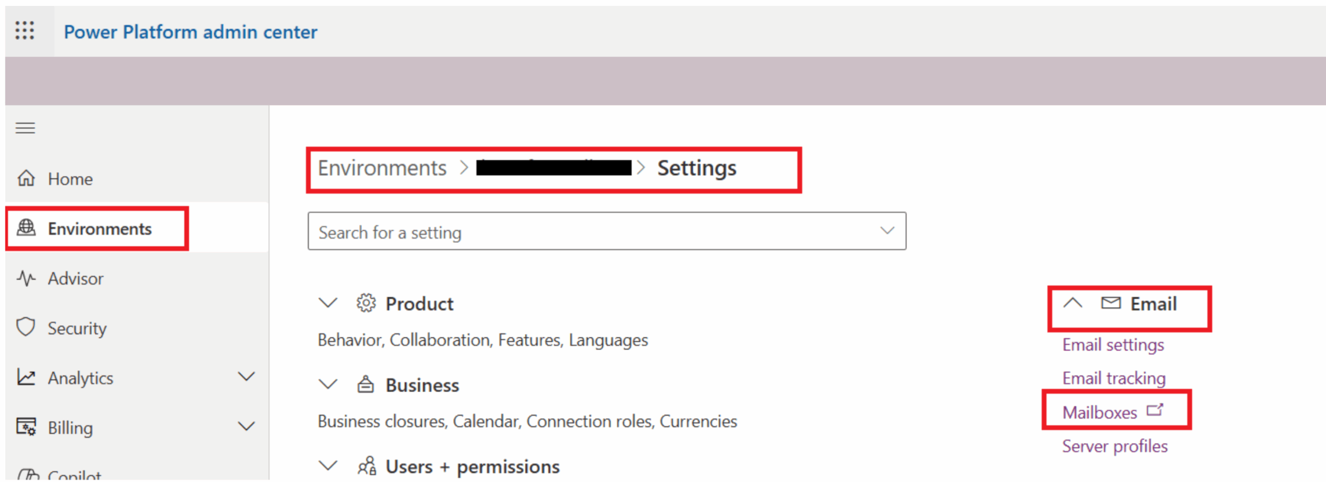The width and height of the screenshot is (1326, 482).
Task: Expand the Billing submenu chevron
Action: pos(246,426)
